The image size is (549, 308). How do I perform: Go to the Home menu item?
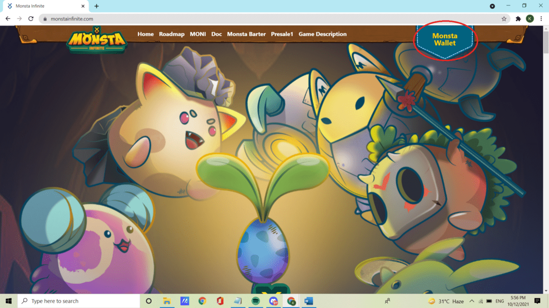[x=146, y=34]
